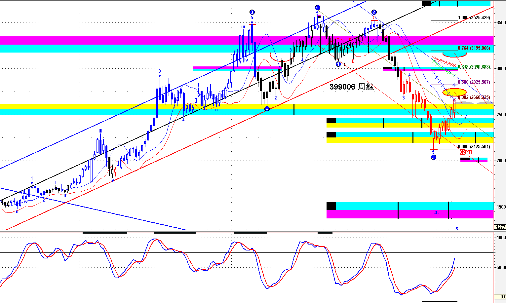
Task: Click the -3- projection label in the magenta band
Action: tap(436, 212)
